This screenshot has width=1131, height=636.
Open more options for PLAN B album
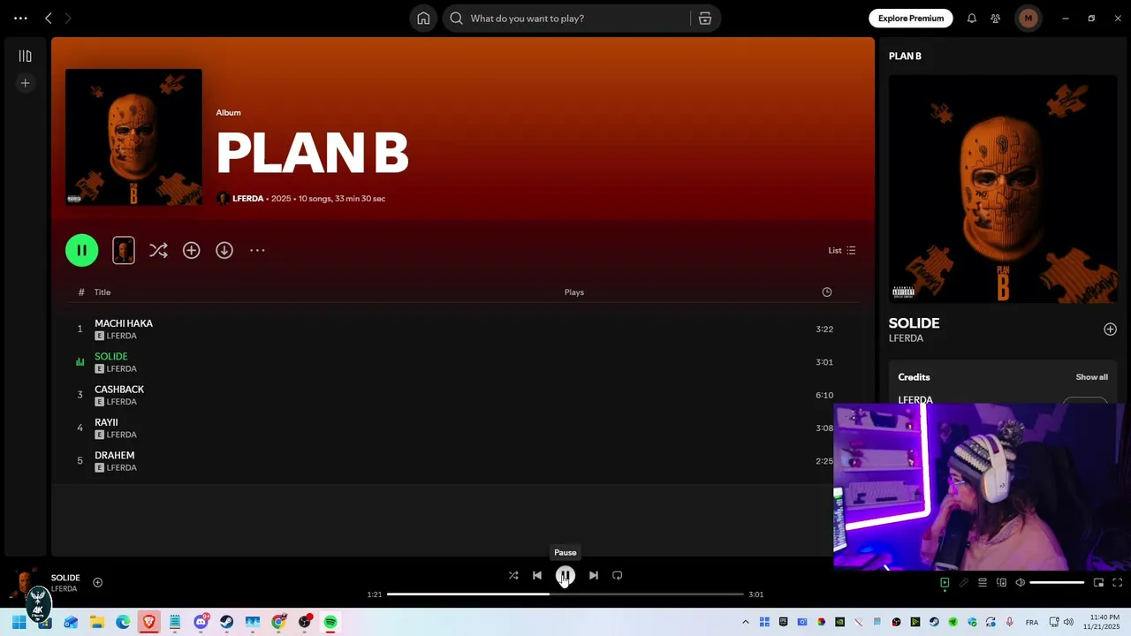[257, 250]
